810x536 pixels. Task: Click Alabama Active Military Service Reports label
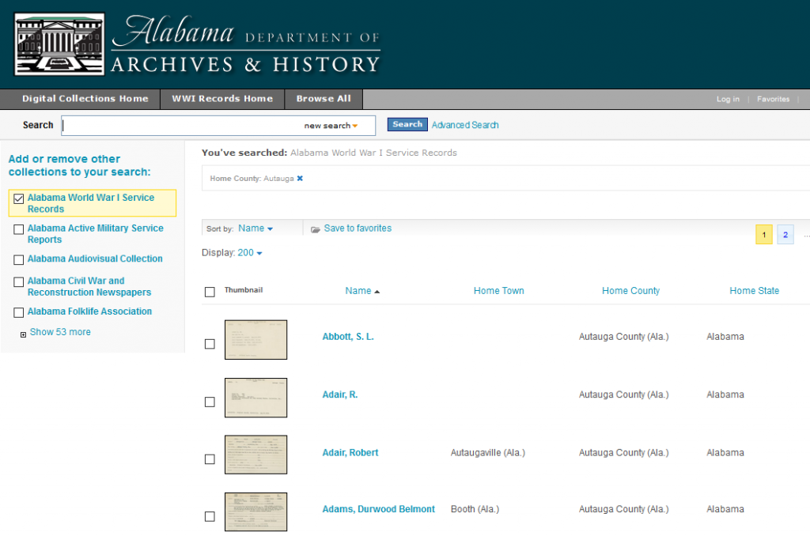96,233
